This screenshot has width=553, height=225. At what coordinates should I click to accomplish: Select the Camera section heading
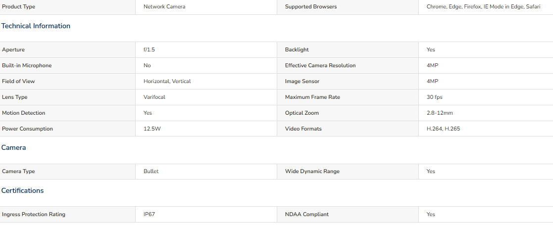13,147
